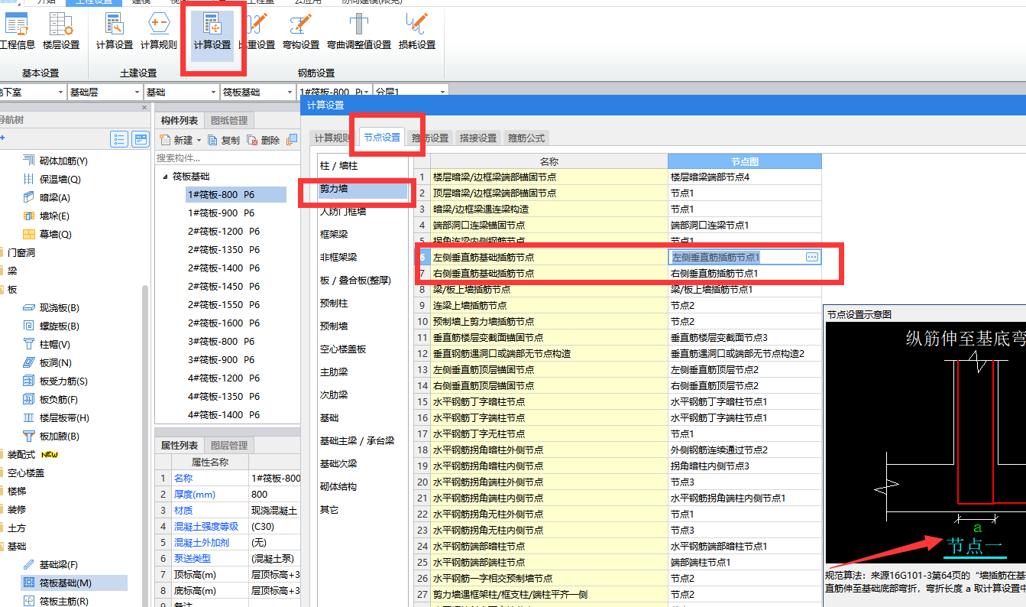The width and height of the screenshot is (1026, 607).
Task: Open 比重设置 in the ribbon
Action: (x=257, y=32)
